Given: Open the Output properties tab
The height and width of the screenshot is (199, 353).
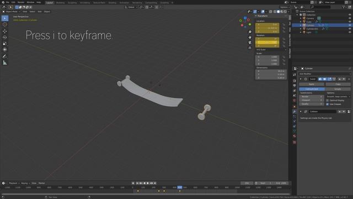Looking at the screenshot, I should [295, 86].
